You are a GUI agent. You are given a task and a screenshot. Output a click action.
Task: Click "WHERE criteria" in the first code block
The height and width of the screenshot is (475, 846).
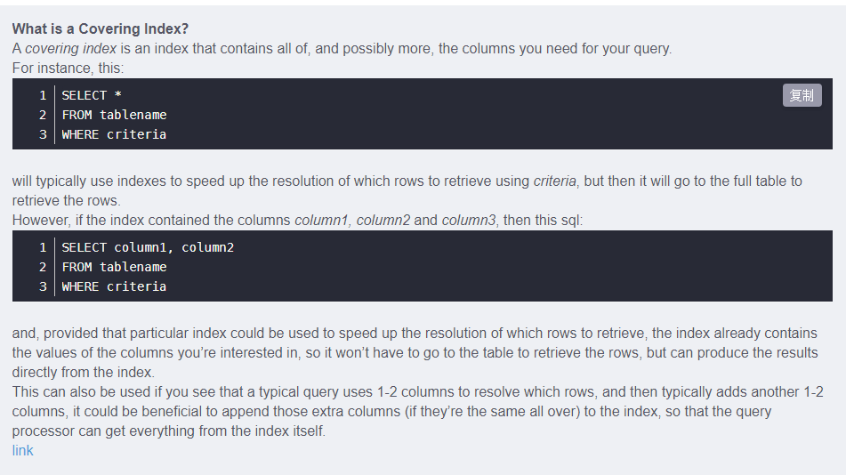(114, 134)
